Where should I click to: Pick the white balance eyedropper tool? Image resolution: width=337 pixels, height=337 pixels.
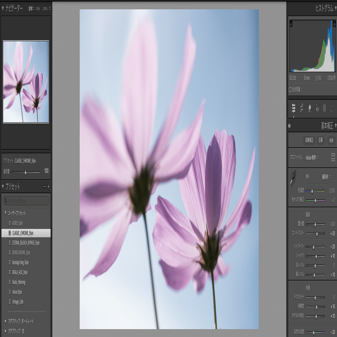tap(293, 178)
